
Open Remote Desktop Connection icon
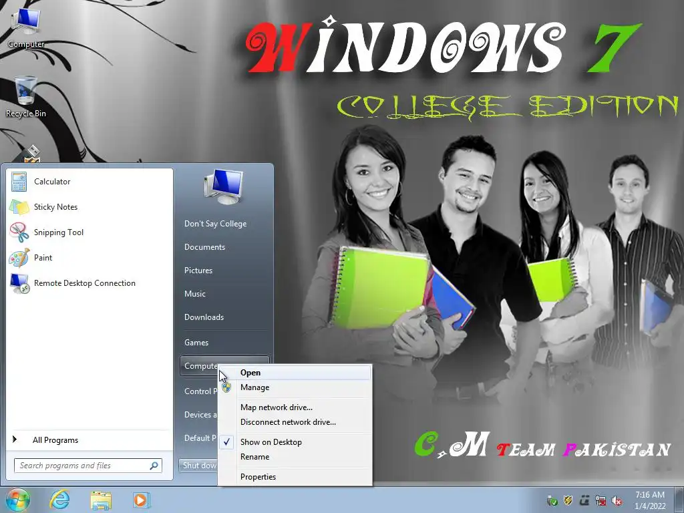pyautogui.click(x=19, y=283)
